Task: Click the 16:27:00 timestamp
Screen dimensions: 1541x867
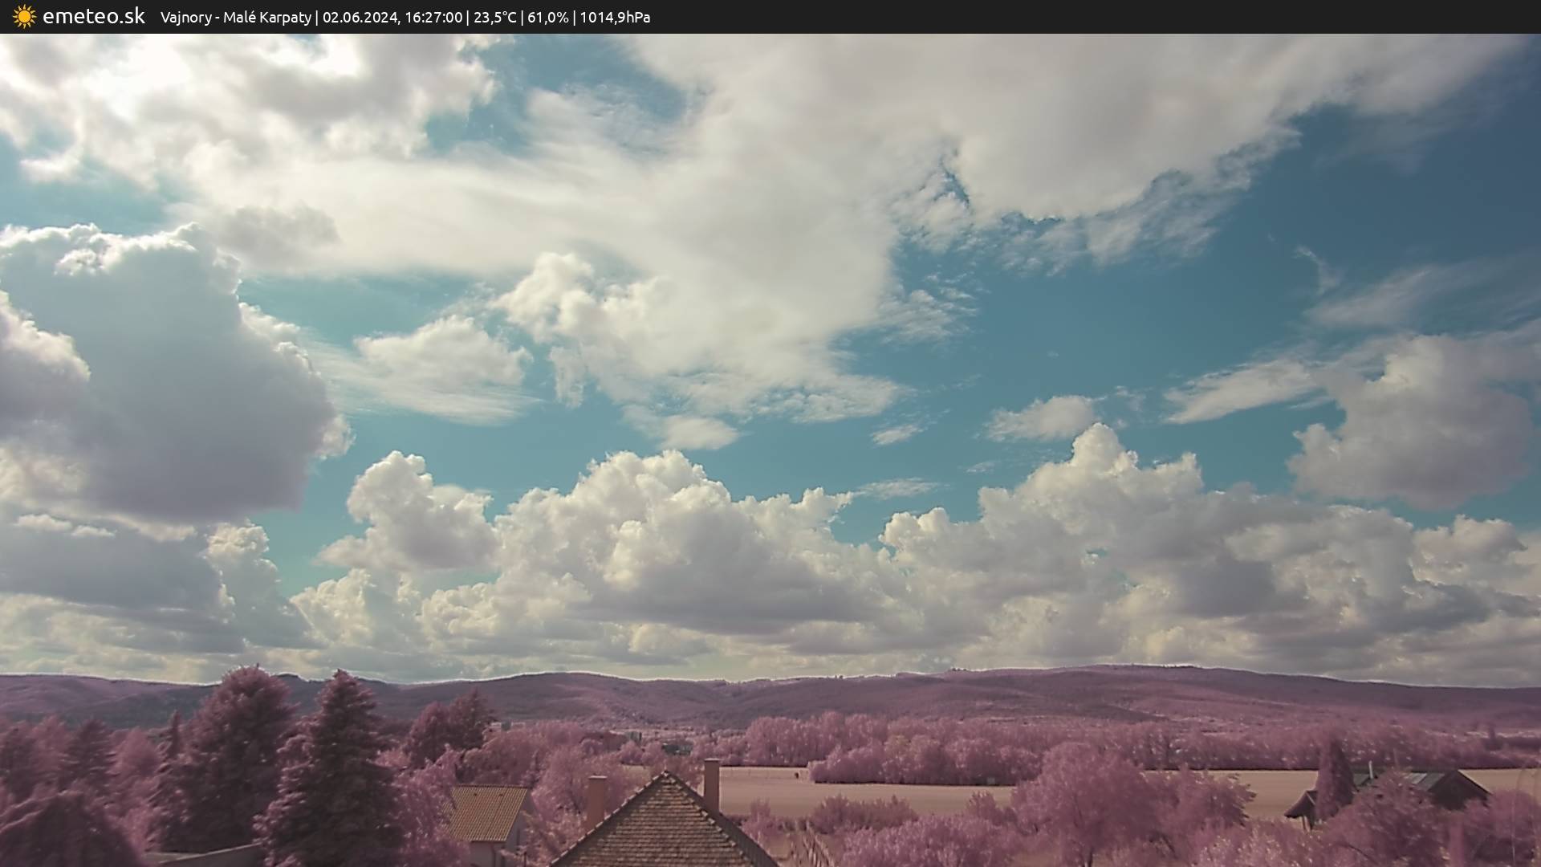Action: click(x=432, y=18)
